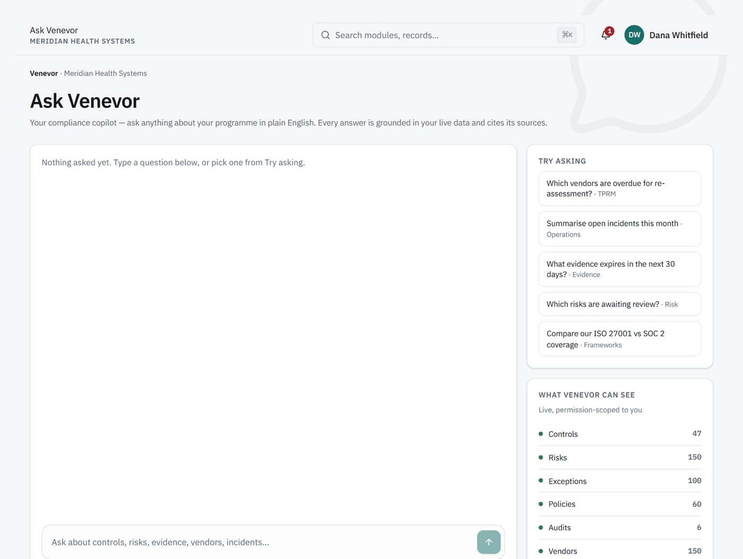
Task: Click the Audits row showing 6
Action: tap(620, 527)
